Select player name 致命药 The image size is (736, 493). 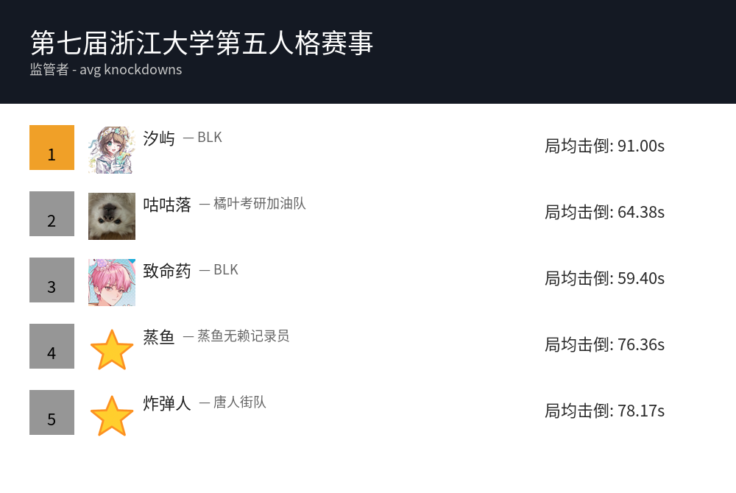(x=167, y=271)
